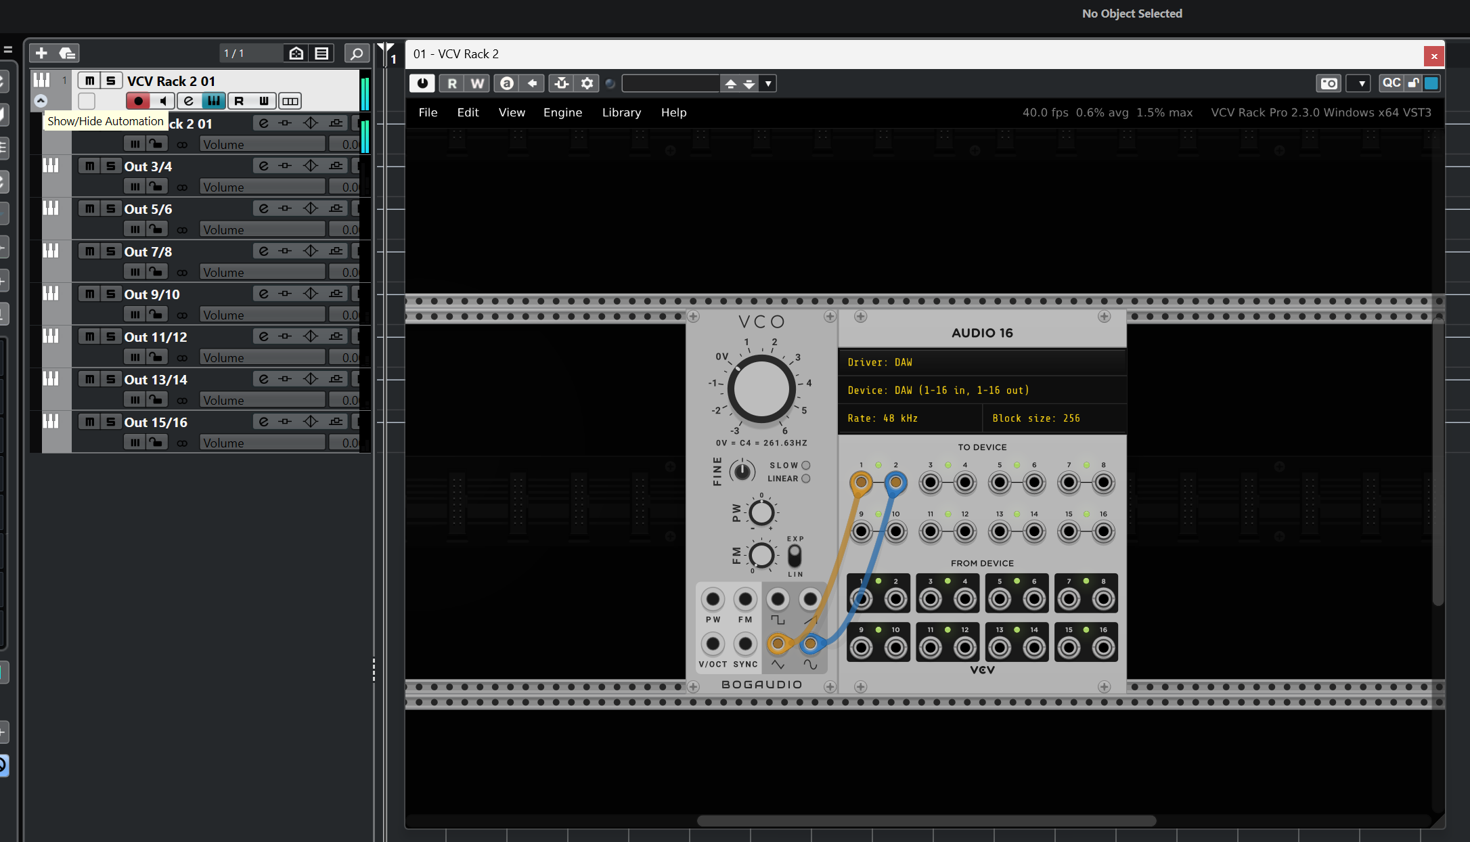
Task: Open VCV Rack Edit menu
Action: click(468, 112)
